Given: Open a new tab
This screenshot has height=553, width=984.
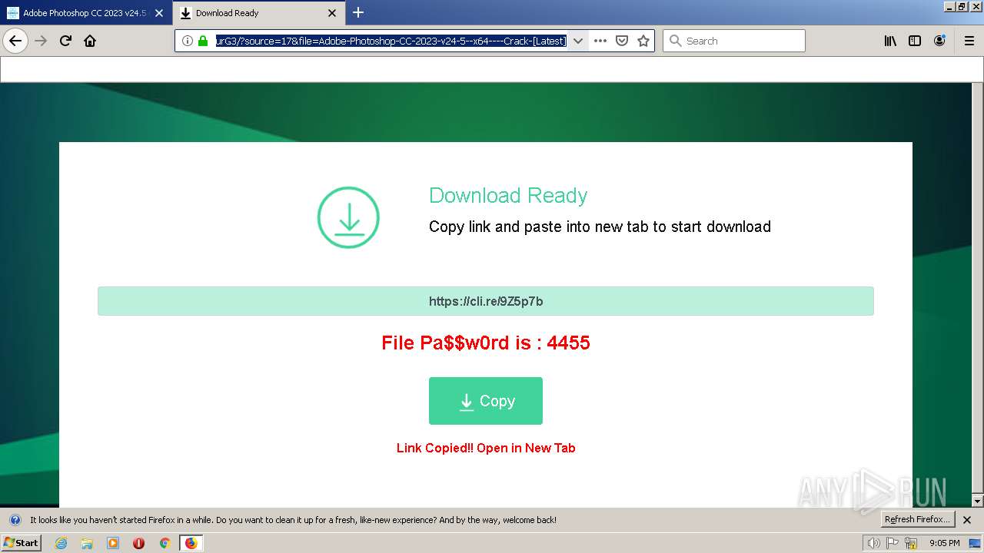Looking at the screenshot, I should coord(358,13).
